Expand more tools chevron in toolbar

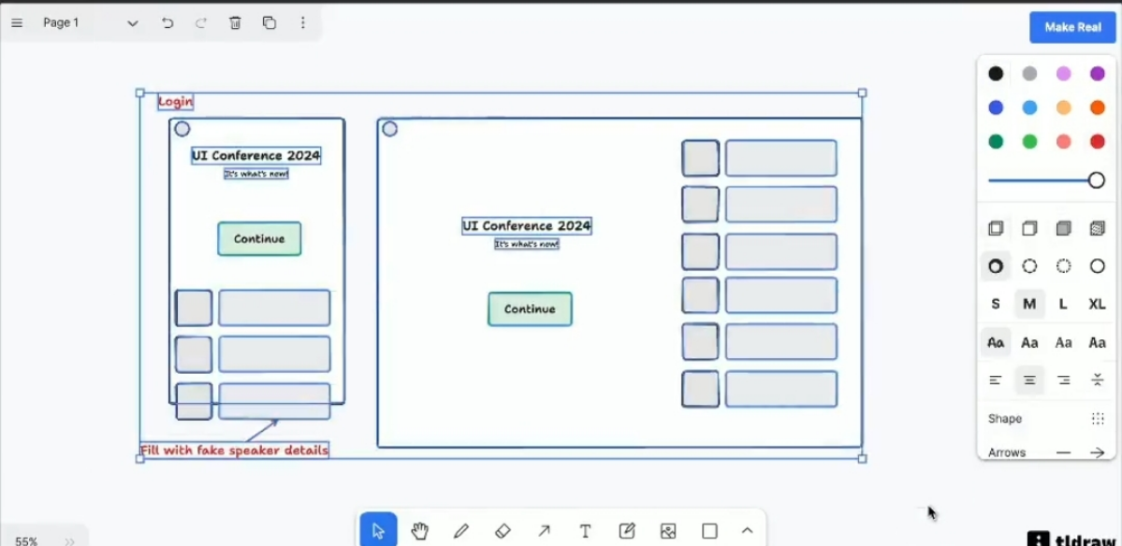747,531
